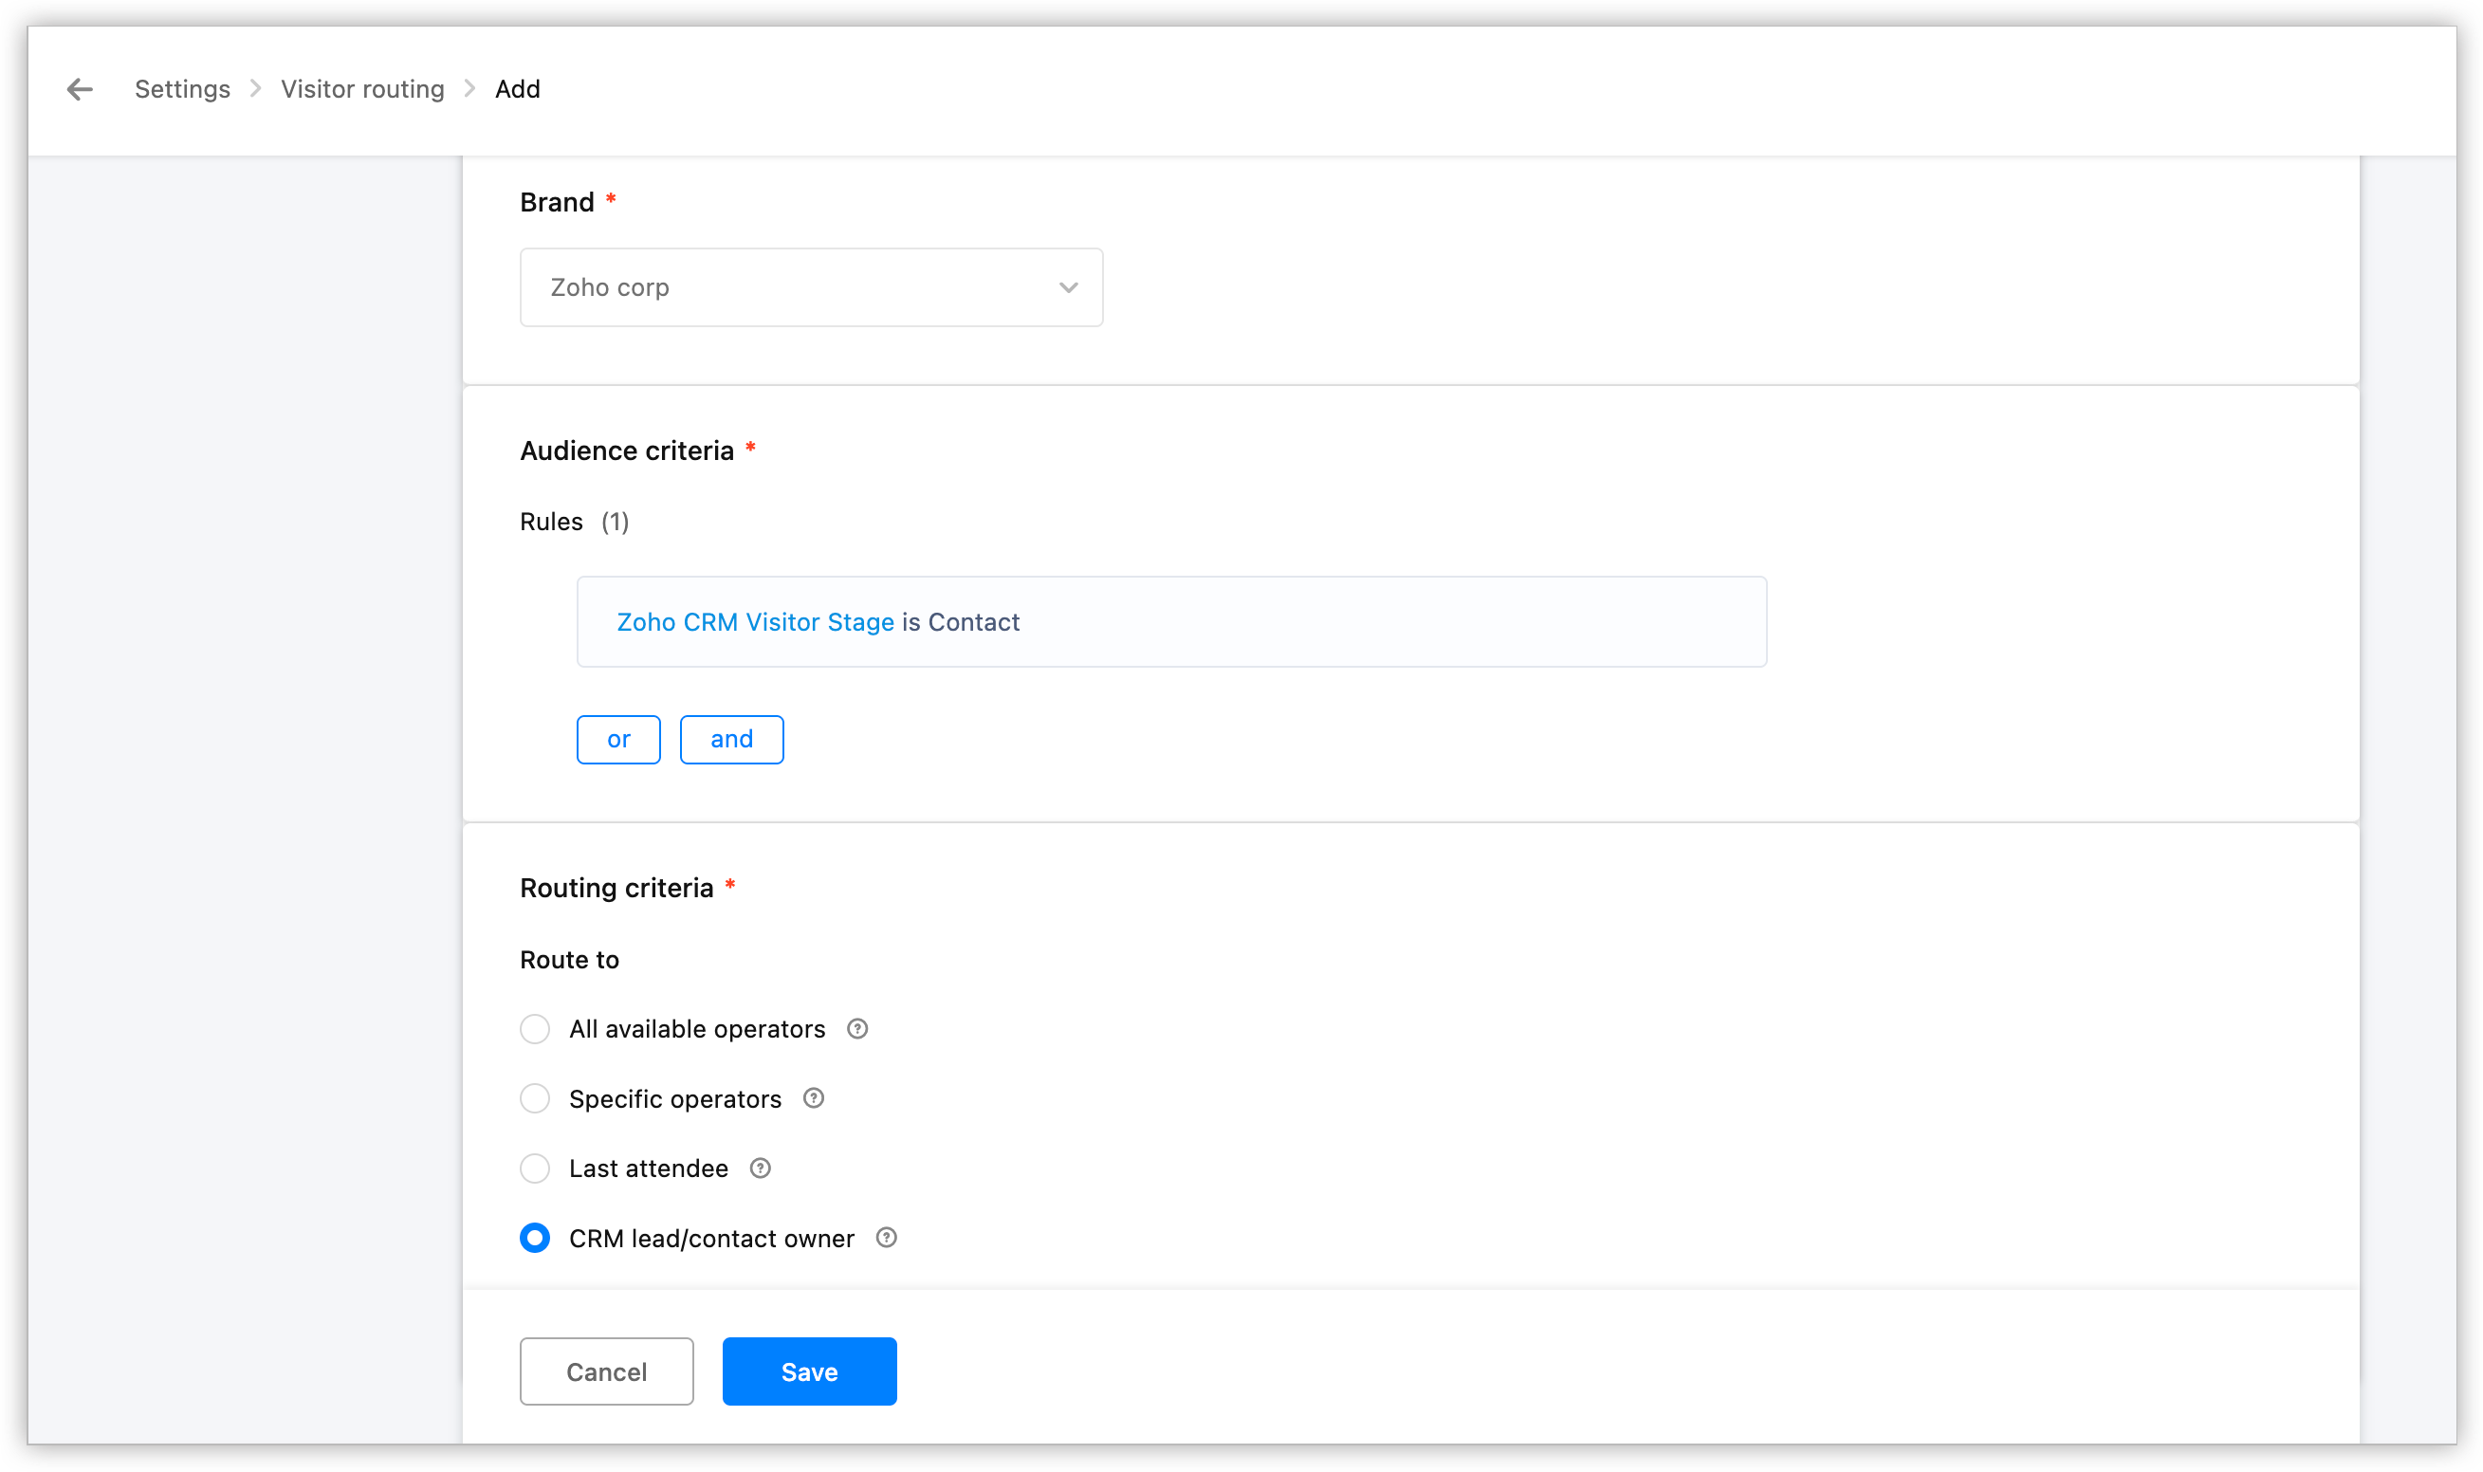Click help icon beside Last attendee
The width and height of the screenshot is (2483, 1472).
(760, 1168)
